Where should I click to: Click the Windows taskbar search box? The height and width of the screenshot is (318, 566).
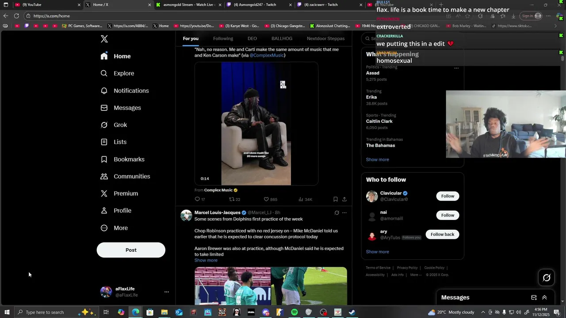[56, 312]
